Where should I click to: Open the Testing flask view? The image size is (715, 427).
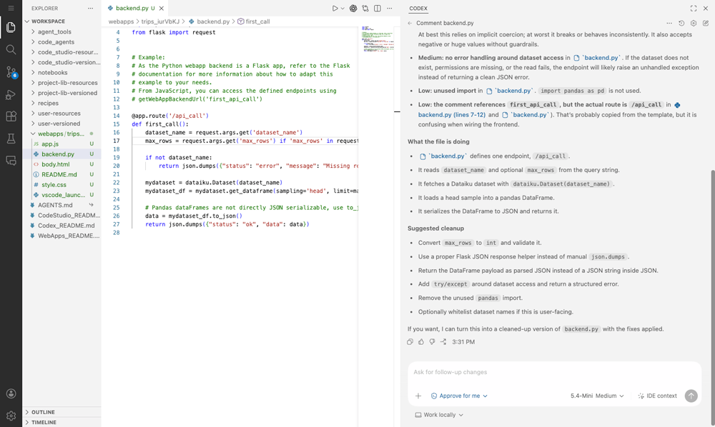tap(11, 139)
